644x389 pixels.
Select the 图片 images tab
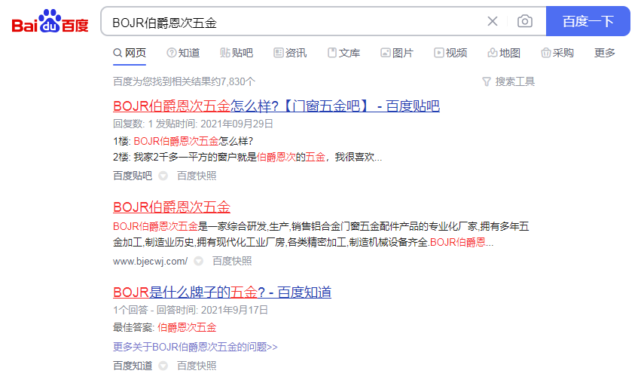pyautogui.click(x=397, y=53)
